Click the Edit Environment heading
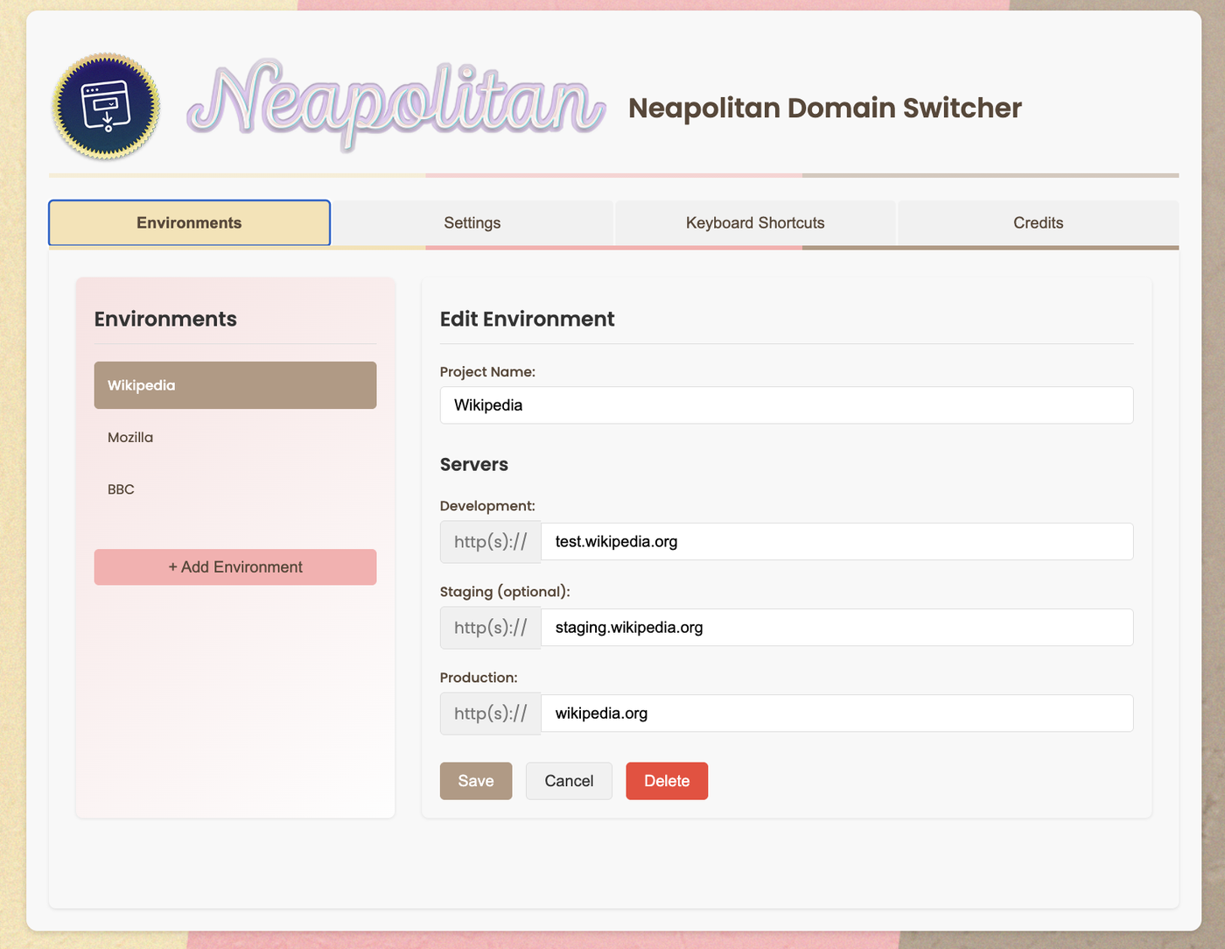This screenshot has width=1225, height=949. [x=528, y=319]
